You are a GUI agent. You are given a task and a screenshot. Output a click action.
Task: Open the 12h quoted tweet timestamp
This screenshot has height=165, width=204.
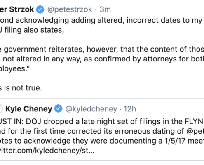coord(130,109)
